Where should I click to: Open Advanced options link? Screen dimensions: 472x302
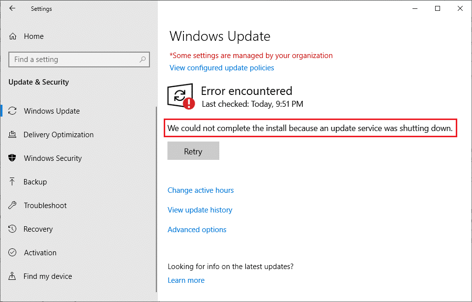point(197,230)
